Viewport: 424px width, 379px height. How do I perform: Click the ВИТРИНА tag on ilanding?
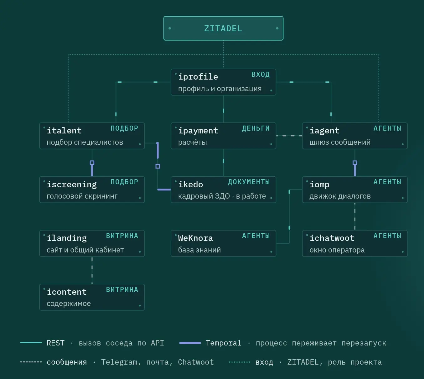122,236
